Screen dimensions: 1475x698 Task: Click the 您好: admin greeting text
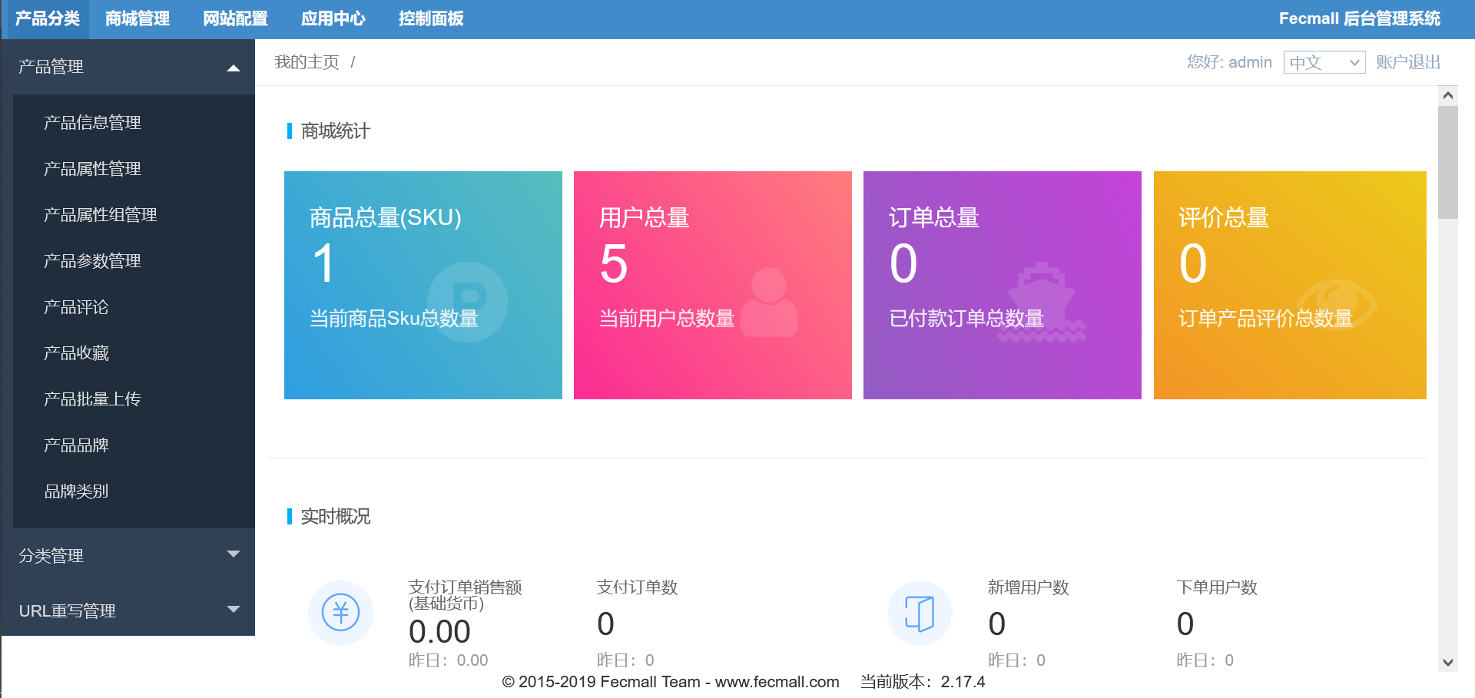(1229, 62)
